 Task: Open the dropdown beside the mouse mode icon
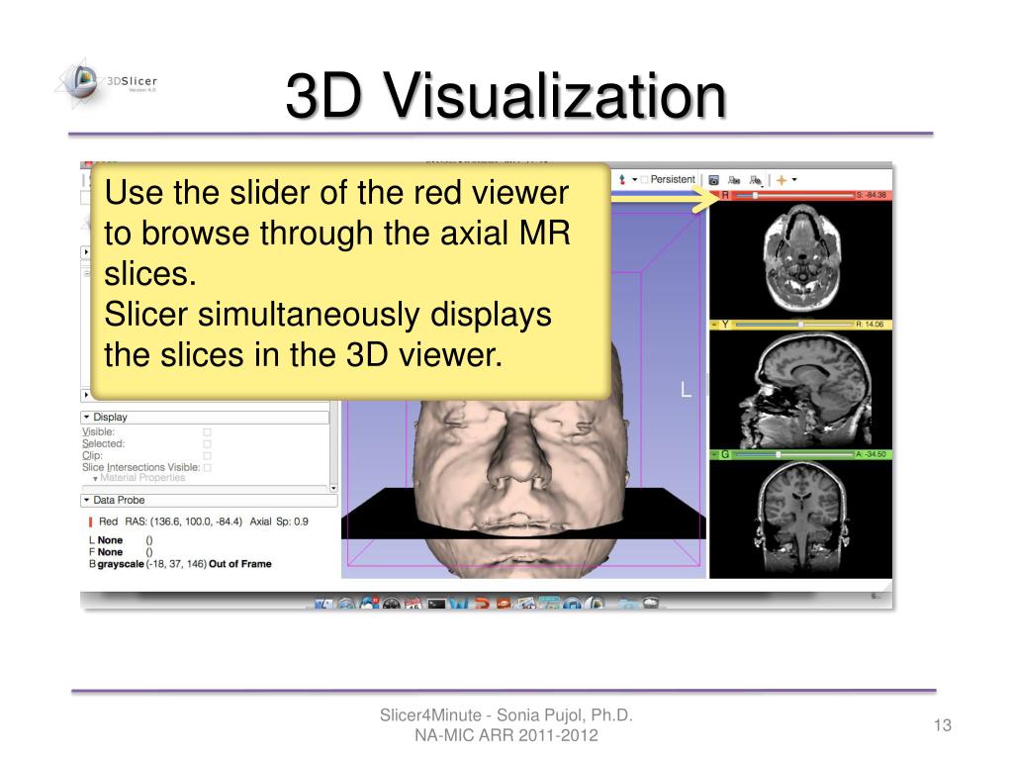634,180
